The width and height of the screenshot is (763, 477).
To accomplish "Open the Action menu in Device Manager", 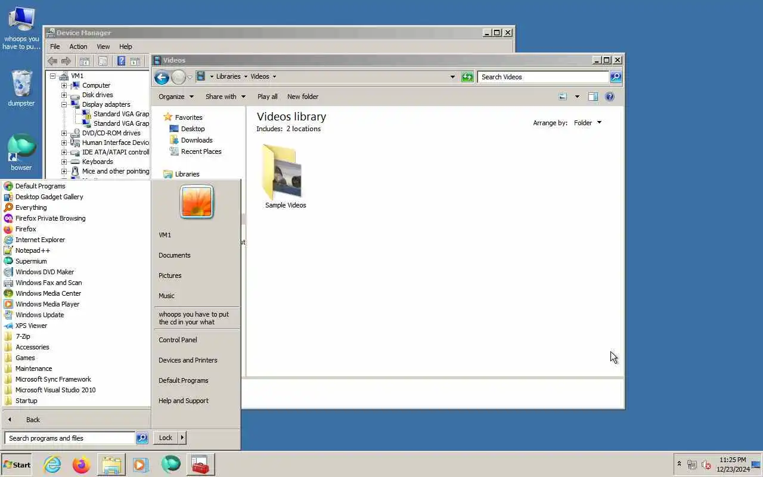I will click(78, 47).
